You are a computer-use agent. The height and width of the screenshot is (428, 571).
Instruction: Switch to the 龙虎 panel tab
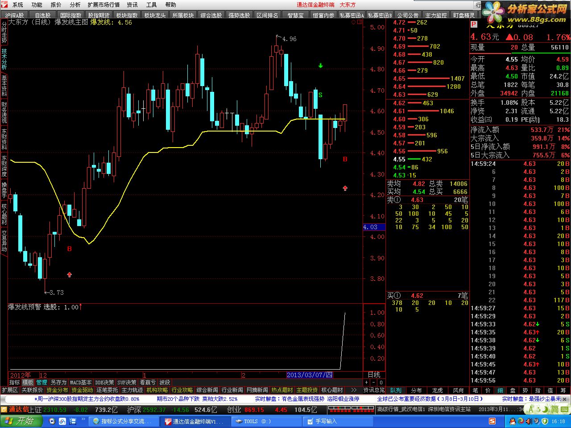click(437, 390)
